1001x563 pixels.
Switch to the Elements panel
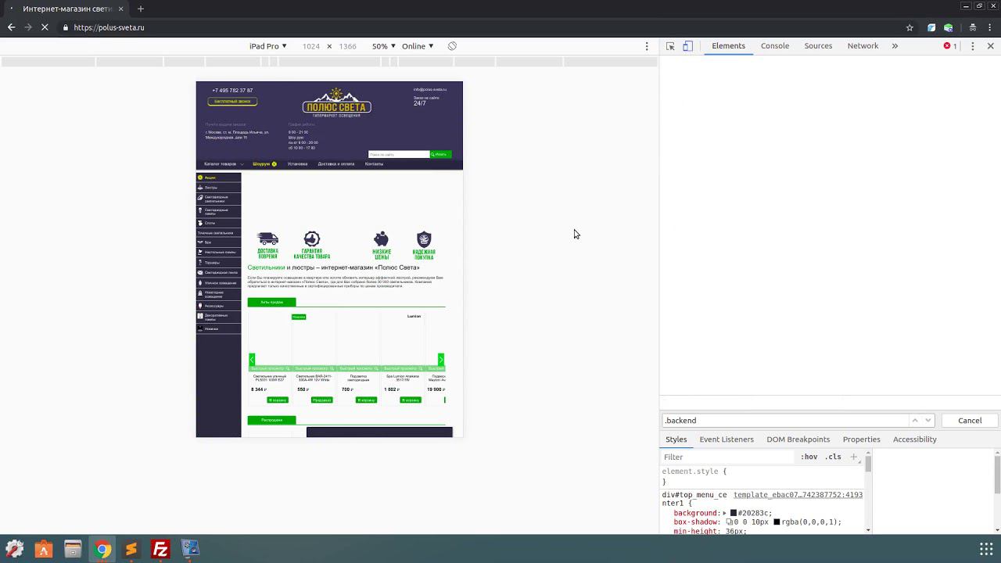(728, 46)
